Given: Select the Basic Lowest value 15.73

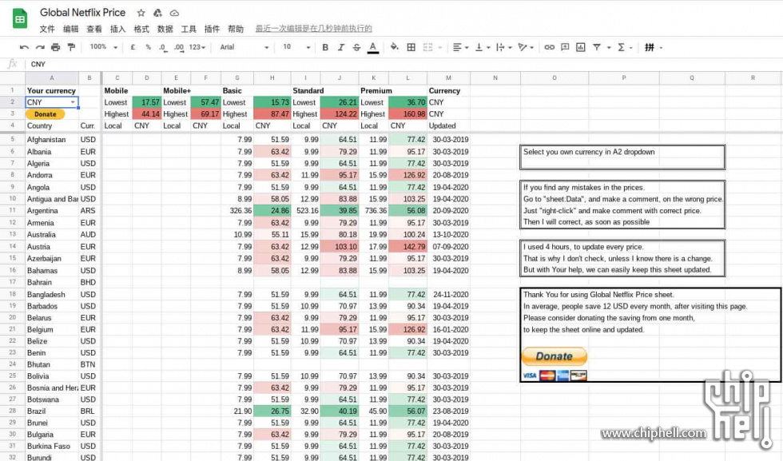Looking at the screenshot, I should pos(272,102).
